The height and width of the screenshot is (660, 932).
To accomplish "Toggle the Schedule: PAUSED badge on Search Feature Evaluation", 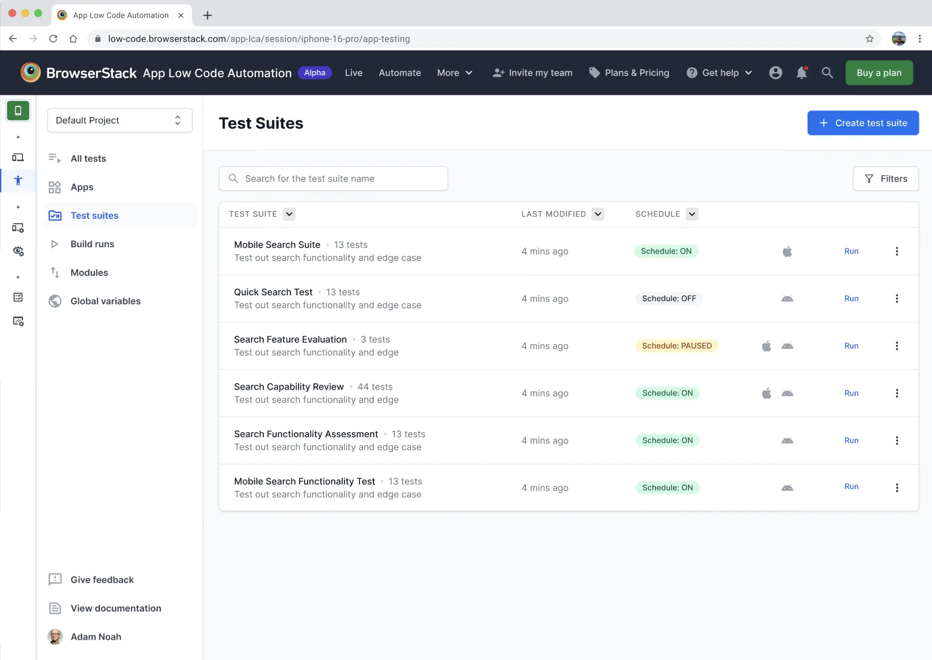I will (676, 345).
